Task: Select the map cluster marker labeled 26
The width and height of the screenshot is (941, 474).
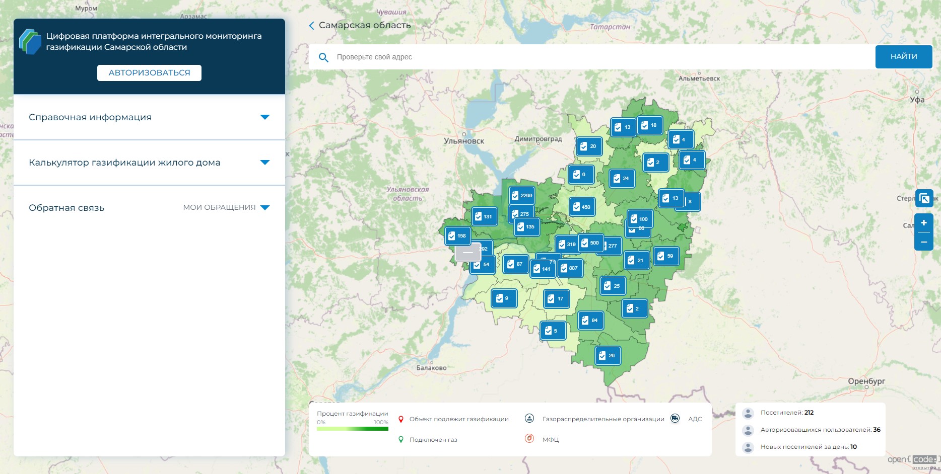Action: [x=608, y=356]
